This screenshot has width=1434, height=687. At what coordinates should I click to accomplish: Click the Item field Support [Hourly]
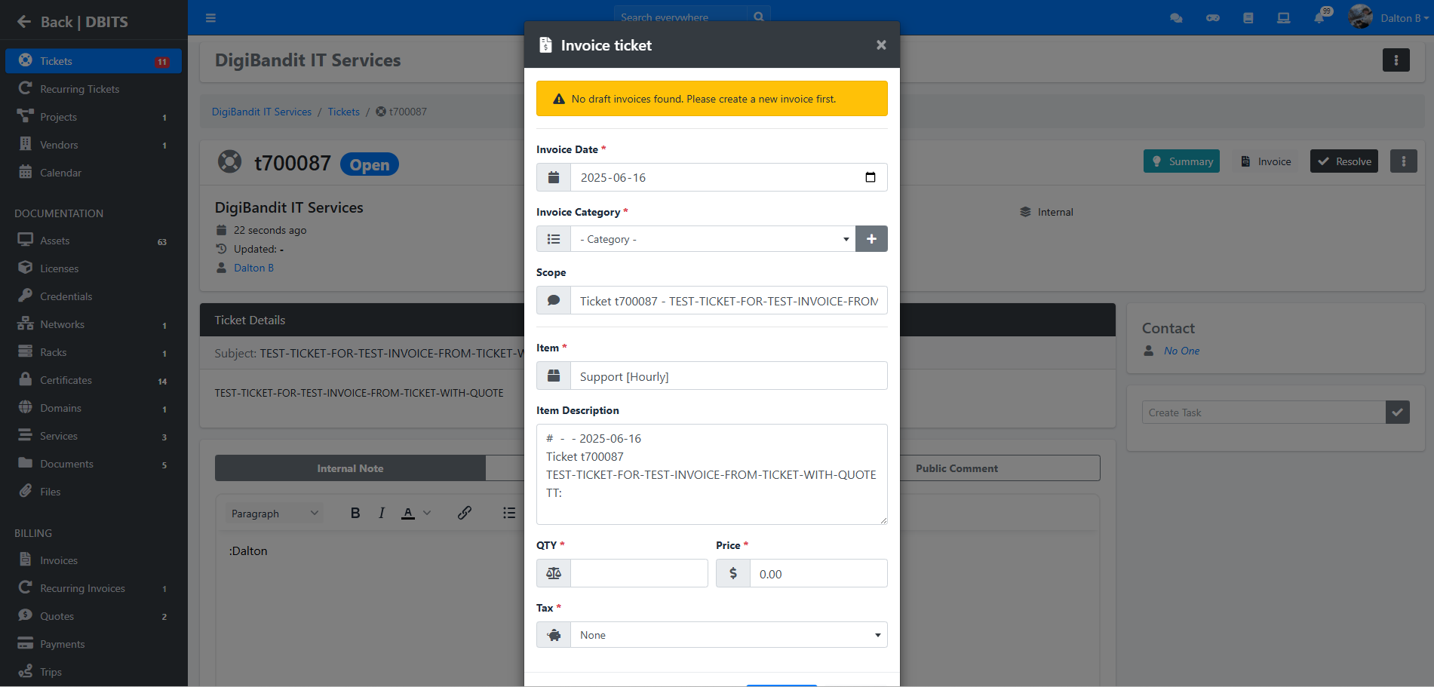(729, 376)
